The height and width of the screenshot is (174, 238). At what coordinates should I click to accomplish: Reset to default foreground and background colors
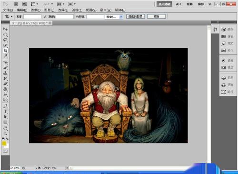click(x=3, y=139)
